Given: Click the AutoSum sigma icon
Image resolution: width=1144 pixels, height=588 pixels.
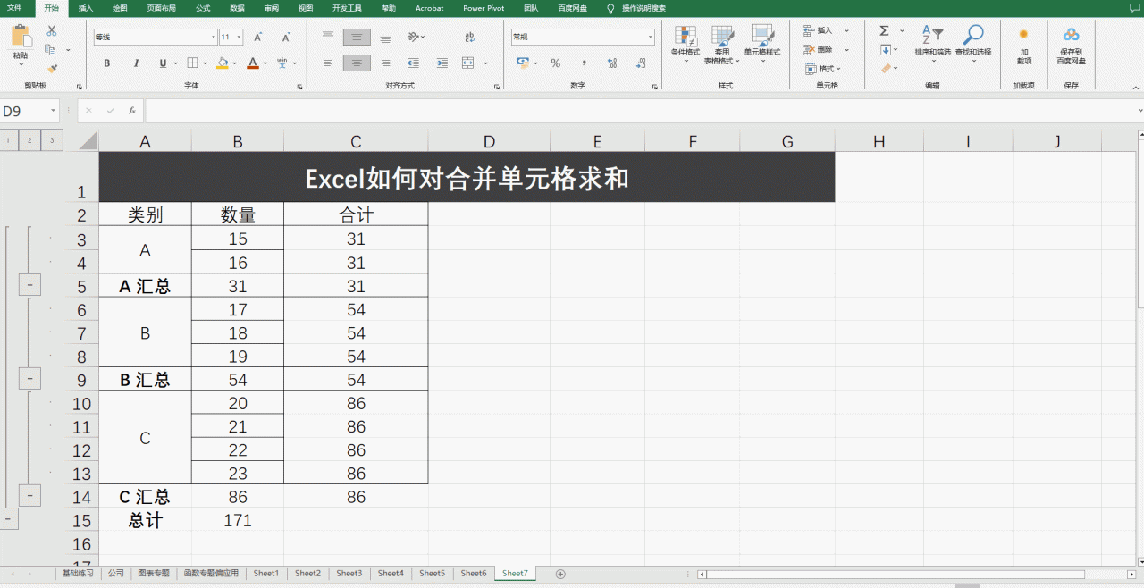Looking at the screenshot, I should point(885,30).
